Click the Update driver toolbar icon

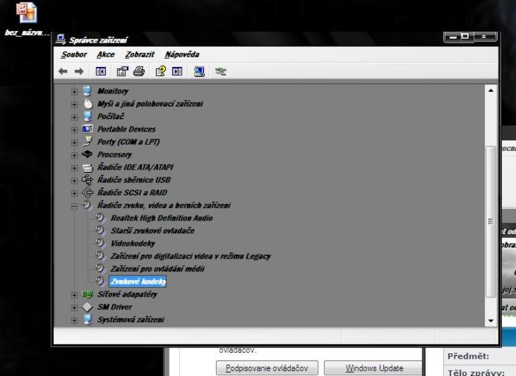click(x=221, y=72)
